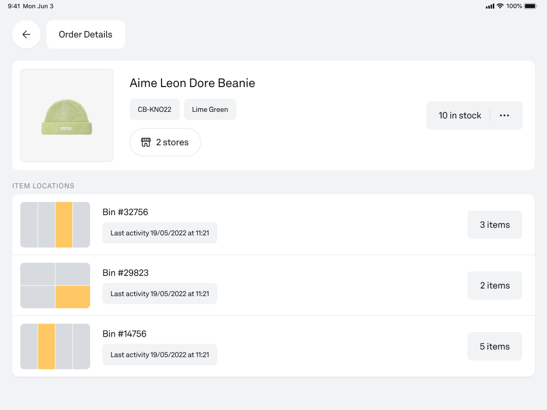547x410 pixels.
Task: Go back using the arrow button
Action: [x=26, y=34]
